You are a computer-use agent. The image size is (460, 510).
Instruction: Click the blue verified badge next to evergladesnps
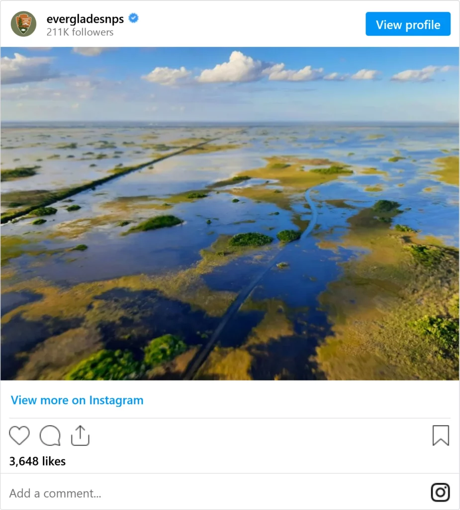coord(133,18)
